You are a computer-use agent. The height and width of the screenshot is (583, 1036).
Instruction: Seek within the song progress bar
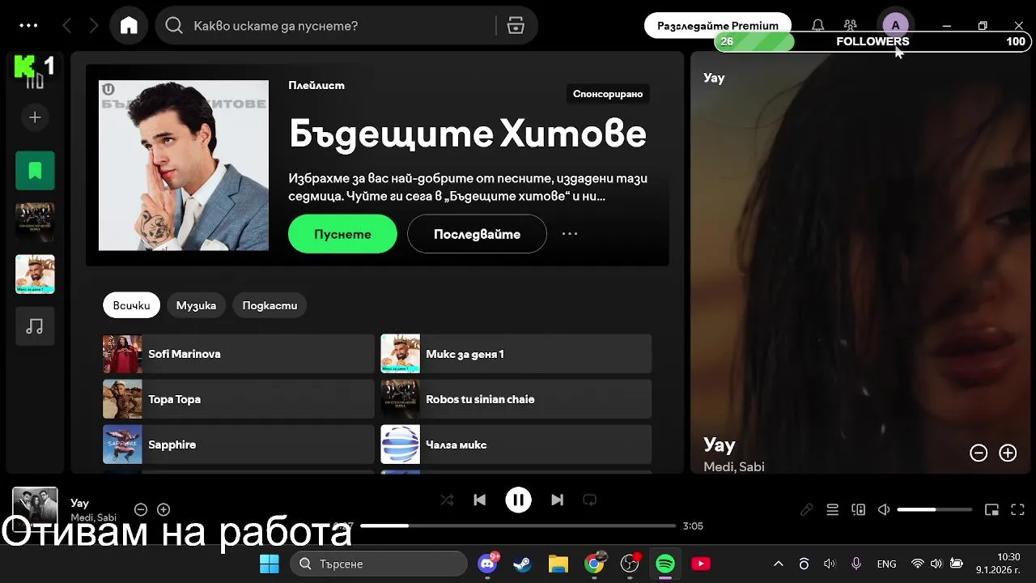[x=518, y=526]
